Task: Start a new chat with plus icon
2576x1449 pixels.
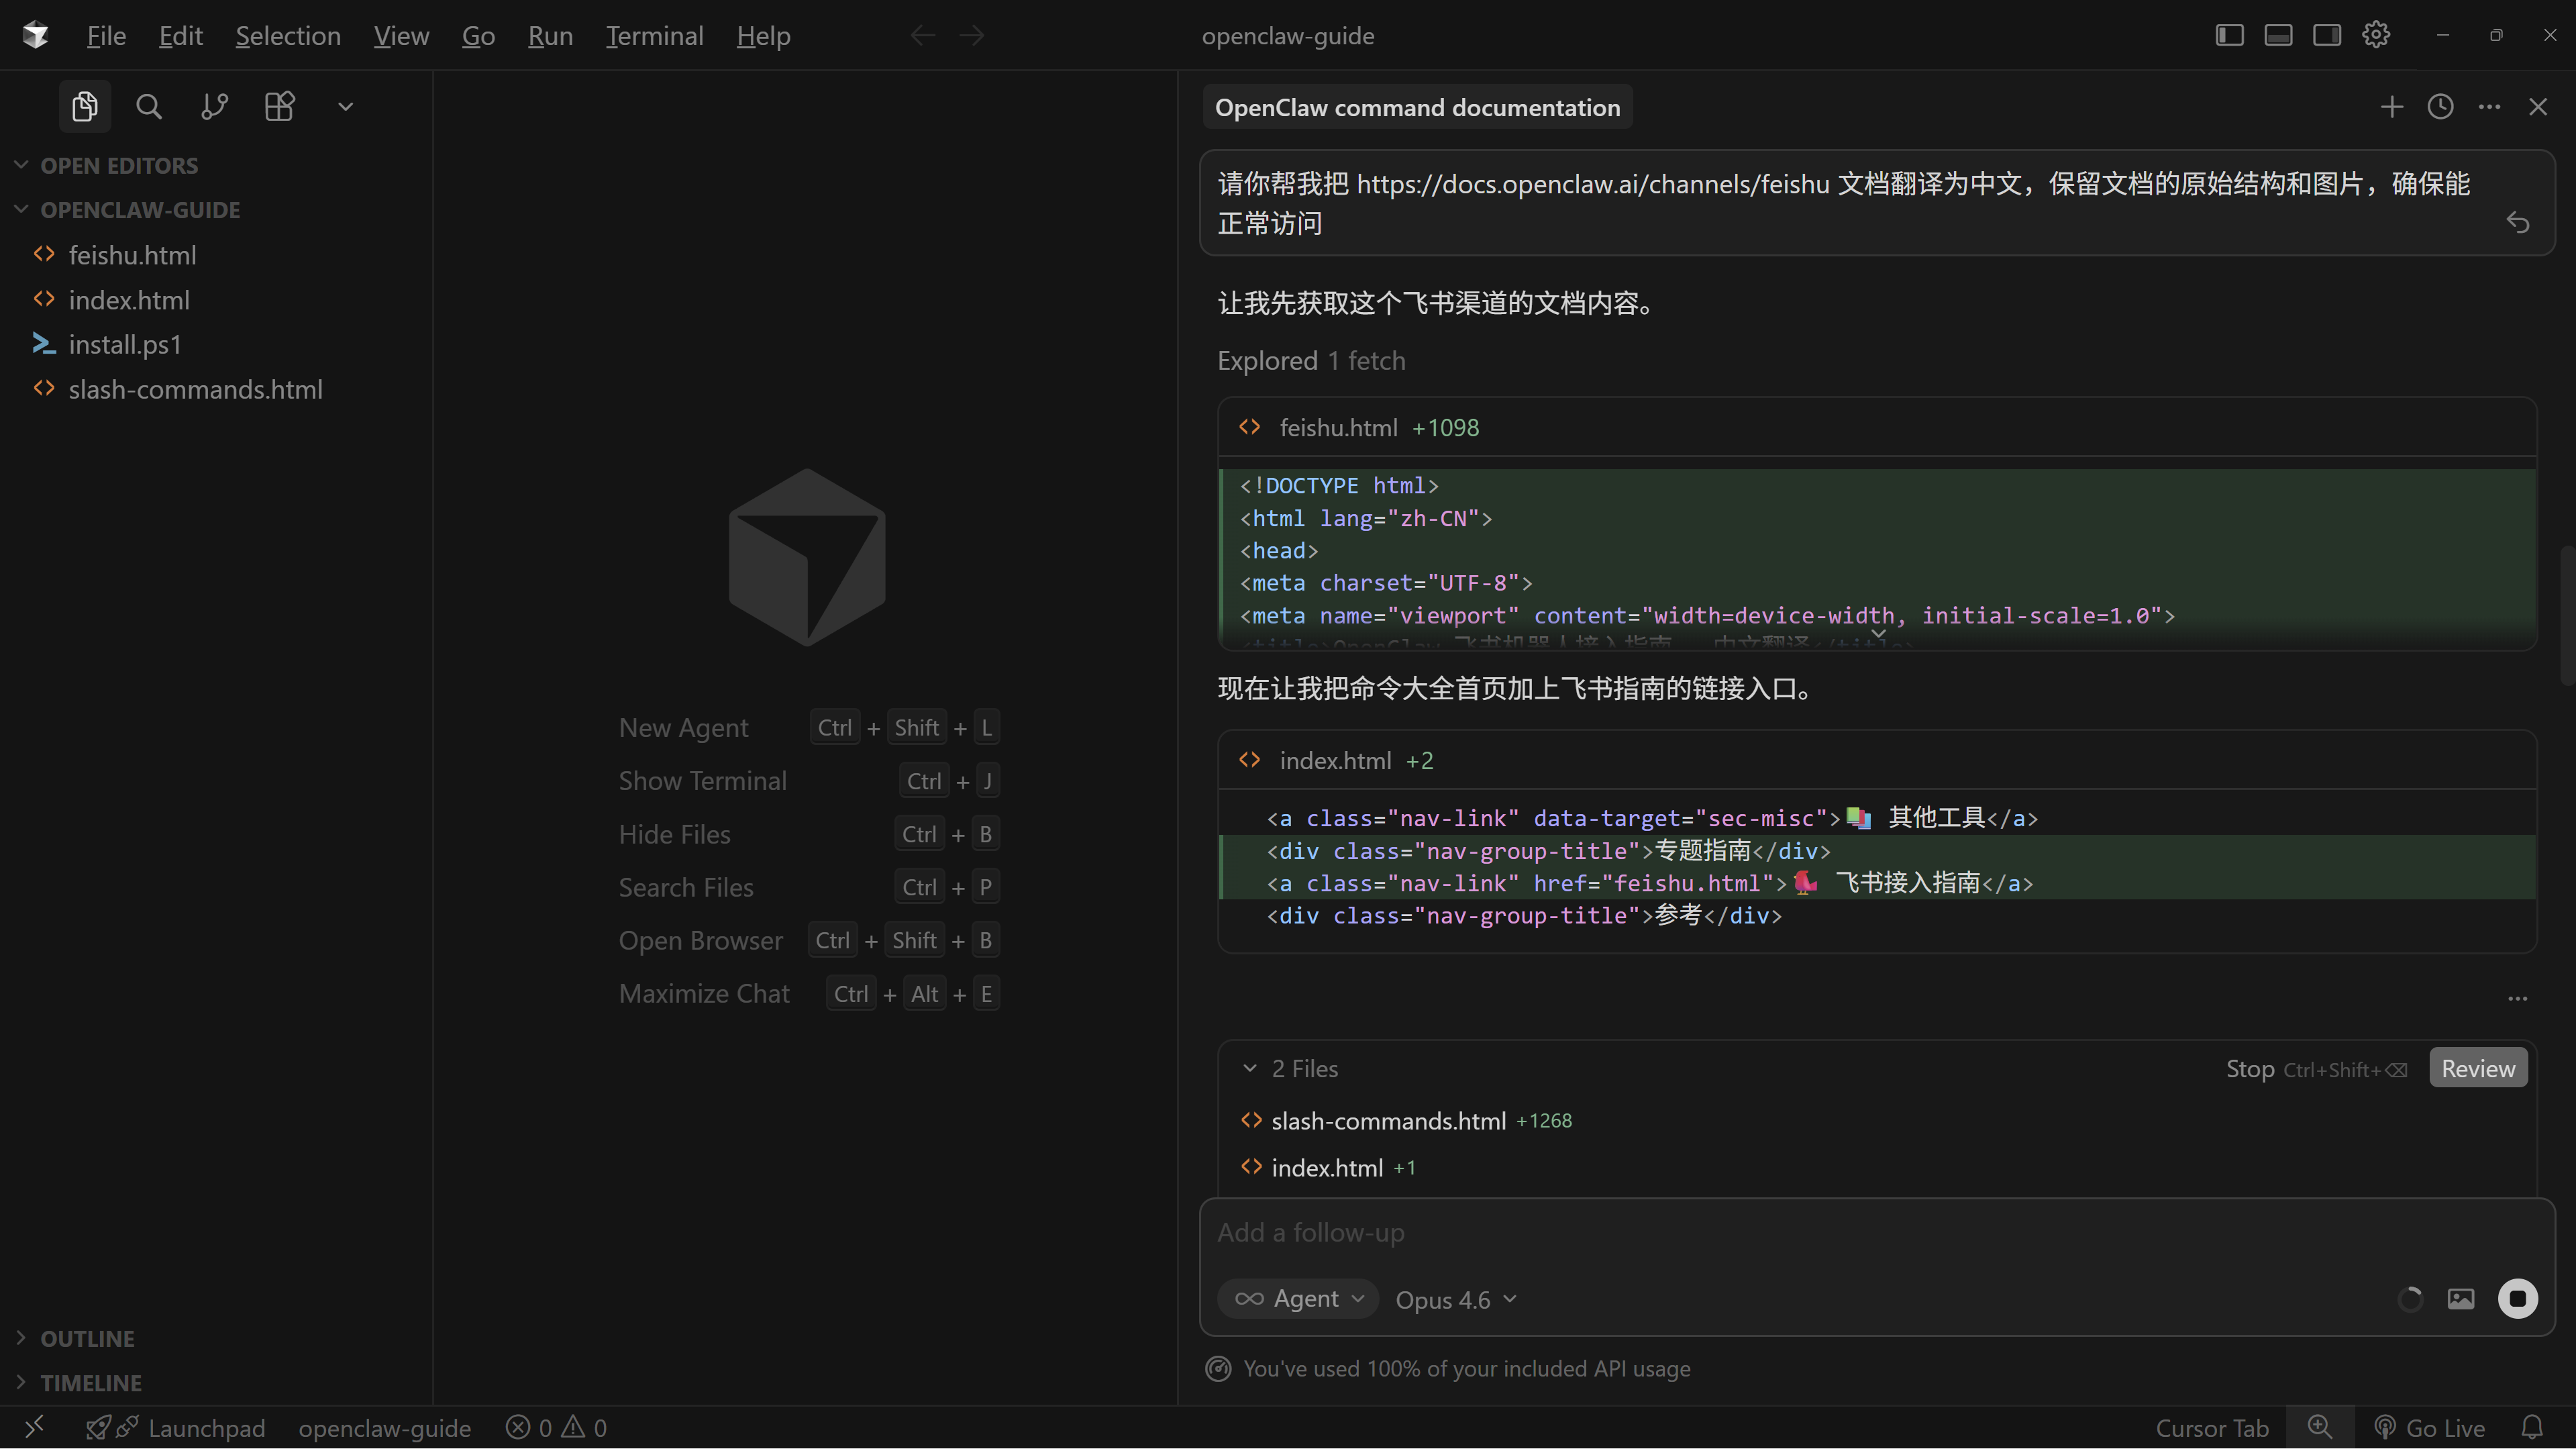Action: pyautogui.click(x=2391, y=107)
